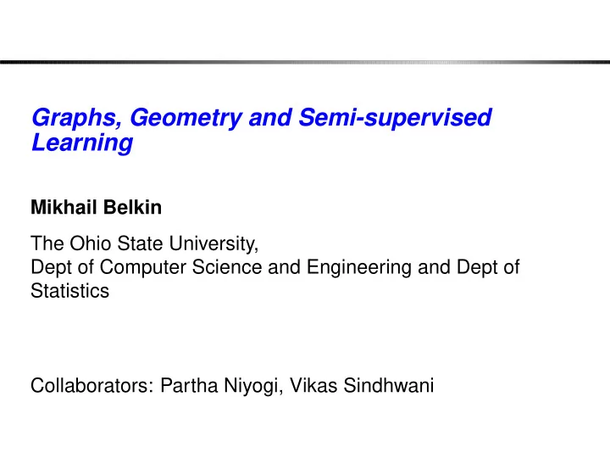The width and height of the screenshot is (610, 475).
Task: Click "Computer Science" in the department line
Action: pos(181,267)
